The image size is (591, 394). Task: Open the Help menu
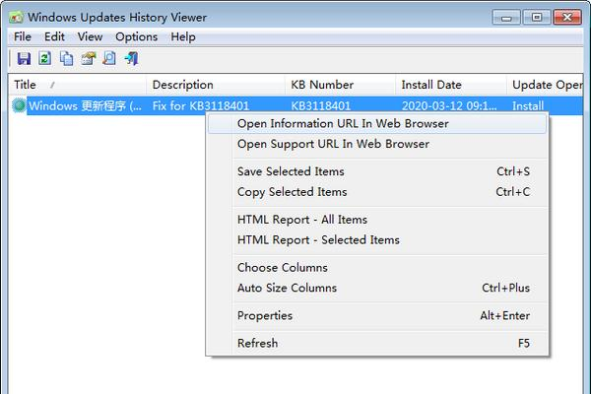tap(183, 37)
